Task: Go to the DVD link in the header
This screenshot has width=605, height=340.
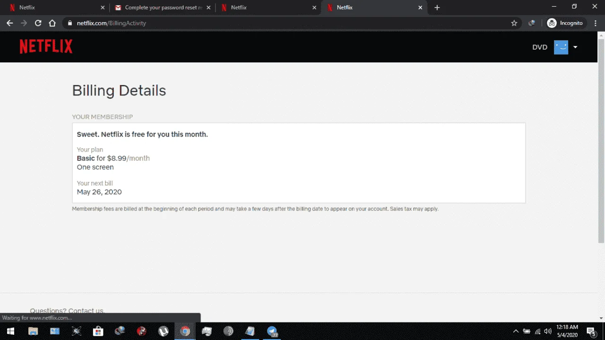Action: pyautogui.click(x=540, y=47)
